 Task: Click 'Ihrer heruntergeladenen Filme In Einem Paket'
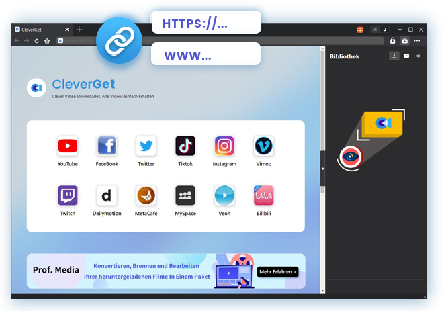click(x=147, y=277)
